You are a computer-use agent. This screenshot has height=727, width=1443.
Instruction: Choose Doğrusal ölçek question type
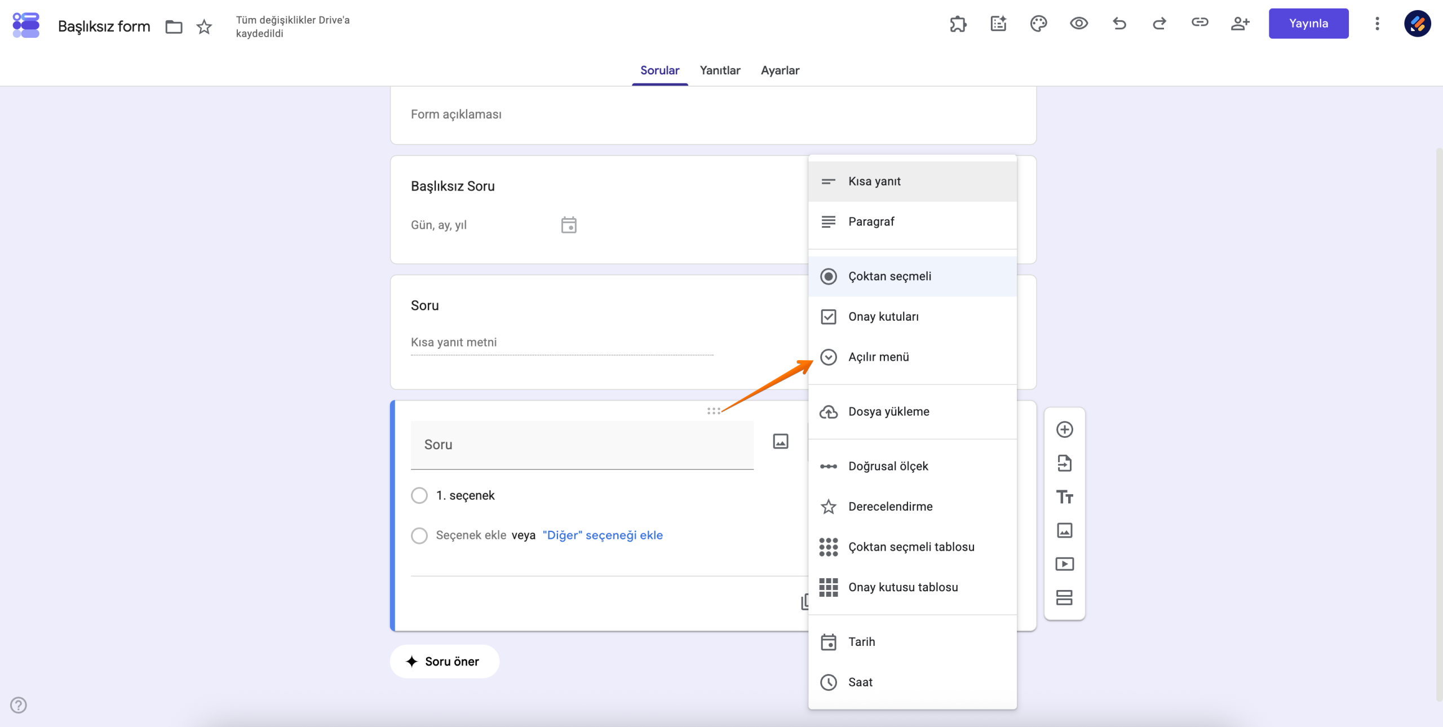[x=912, y=466]
